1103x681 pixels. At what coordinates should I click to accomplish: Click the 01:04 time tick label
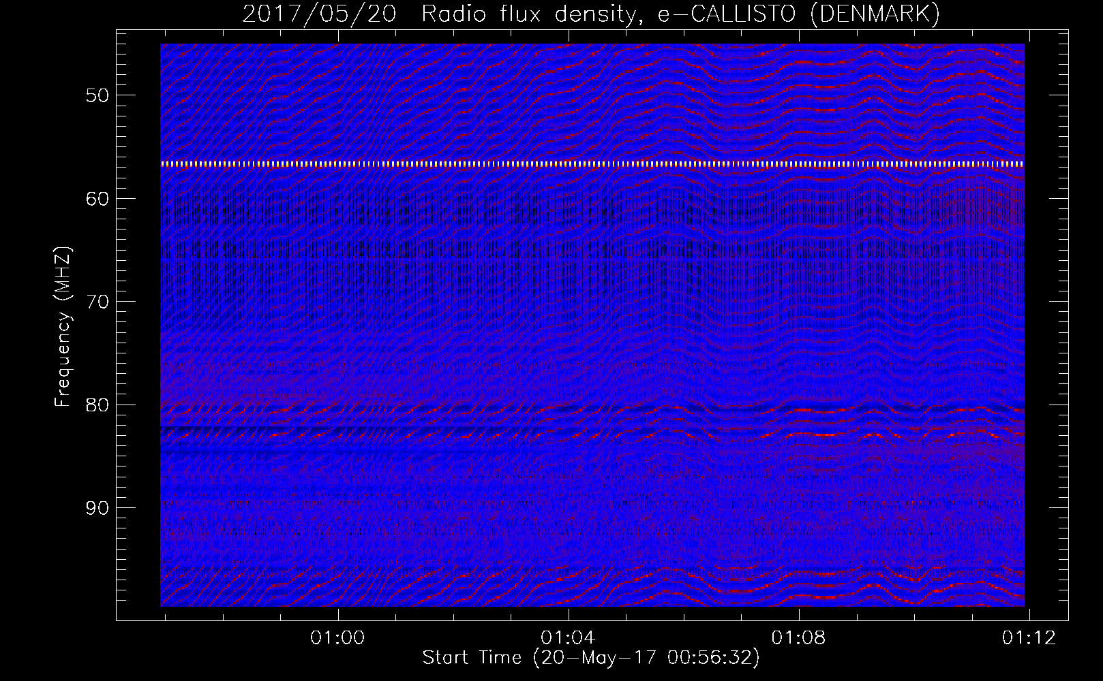(x=568, y=638)
